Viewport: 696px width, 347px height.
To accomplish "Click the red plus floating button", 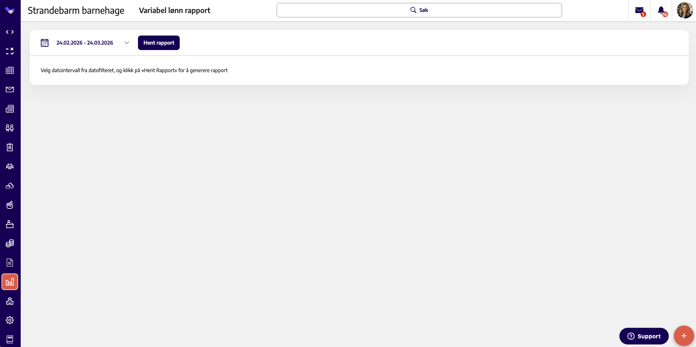I will 684,336.
